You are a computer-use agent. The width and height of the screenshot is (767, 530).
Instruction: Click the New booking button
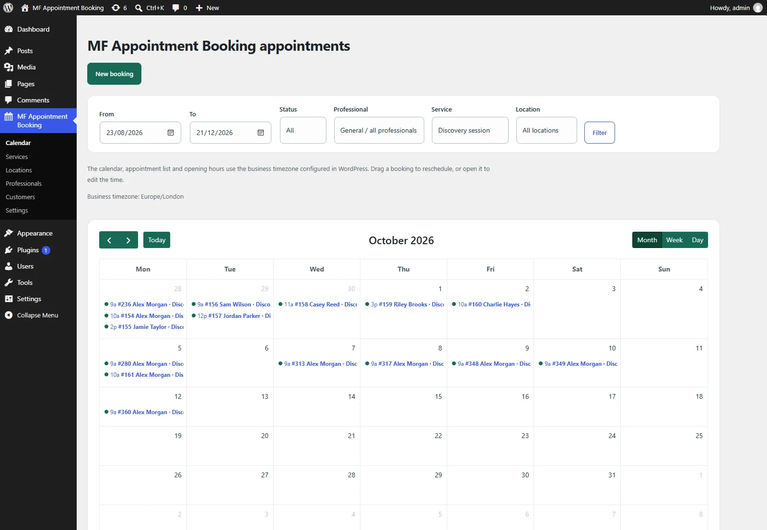[x=114, y=74]
